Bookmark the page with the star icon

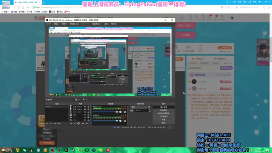coord(229,7)
